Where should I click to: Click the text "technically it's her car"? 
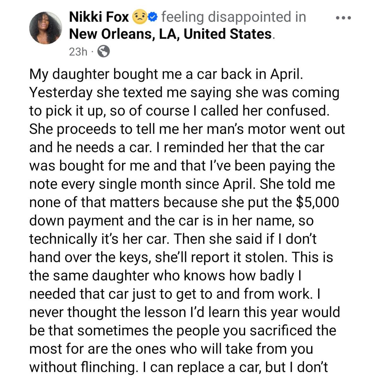[x=98, y=239]
